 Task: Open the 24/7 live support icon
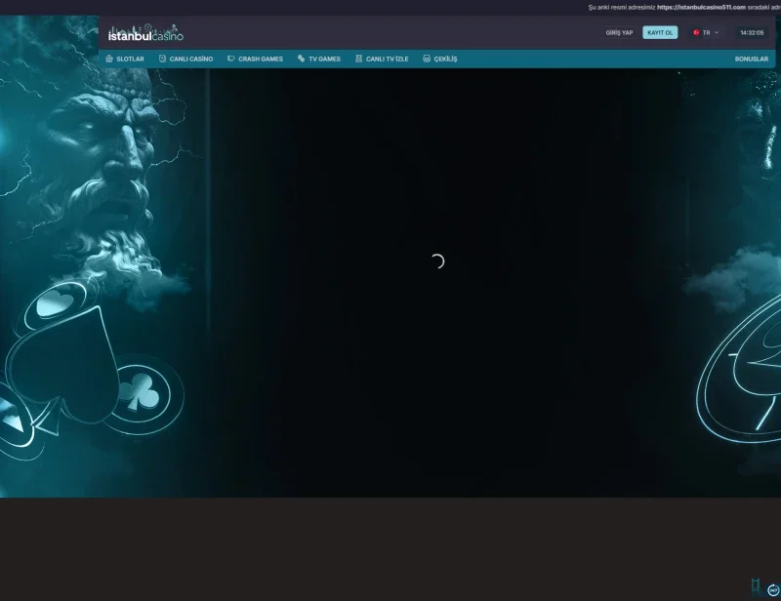click(x=773, y=590)
